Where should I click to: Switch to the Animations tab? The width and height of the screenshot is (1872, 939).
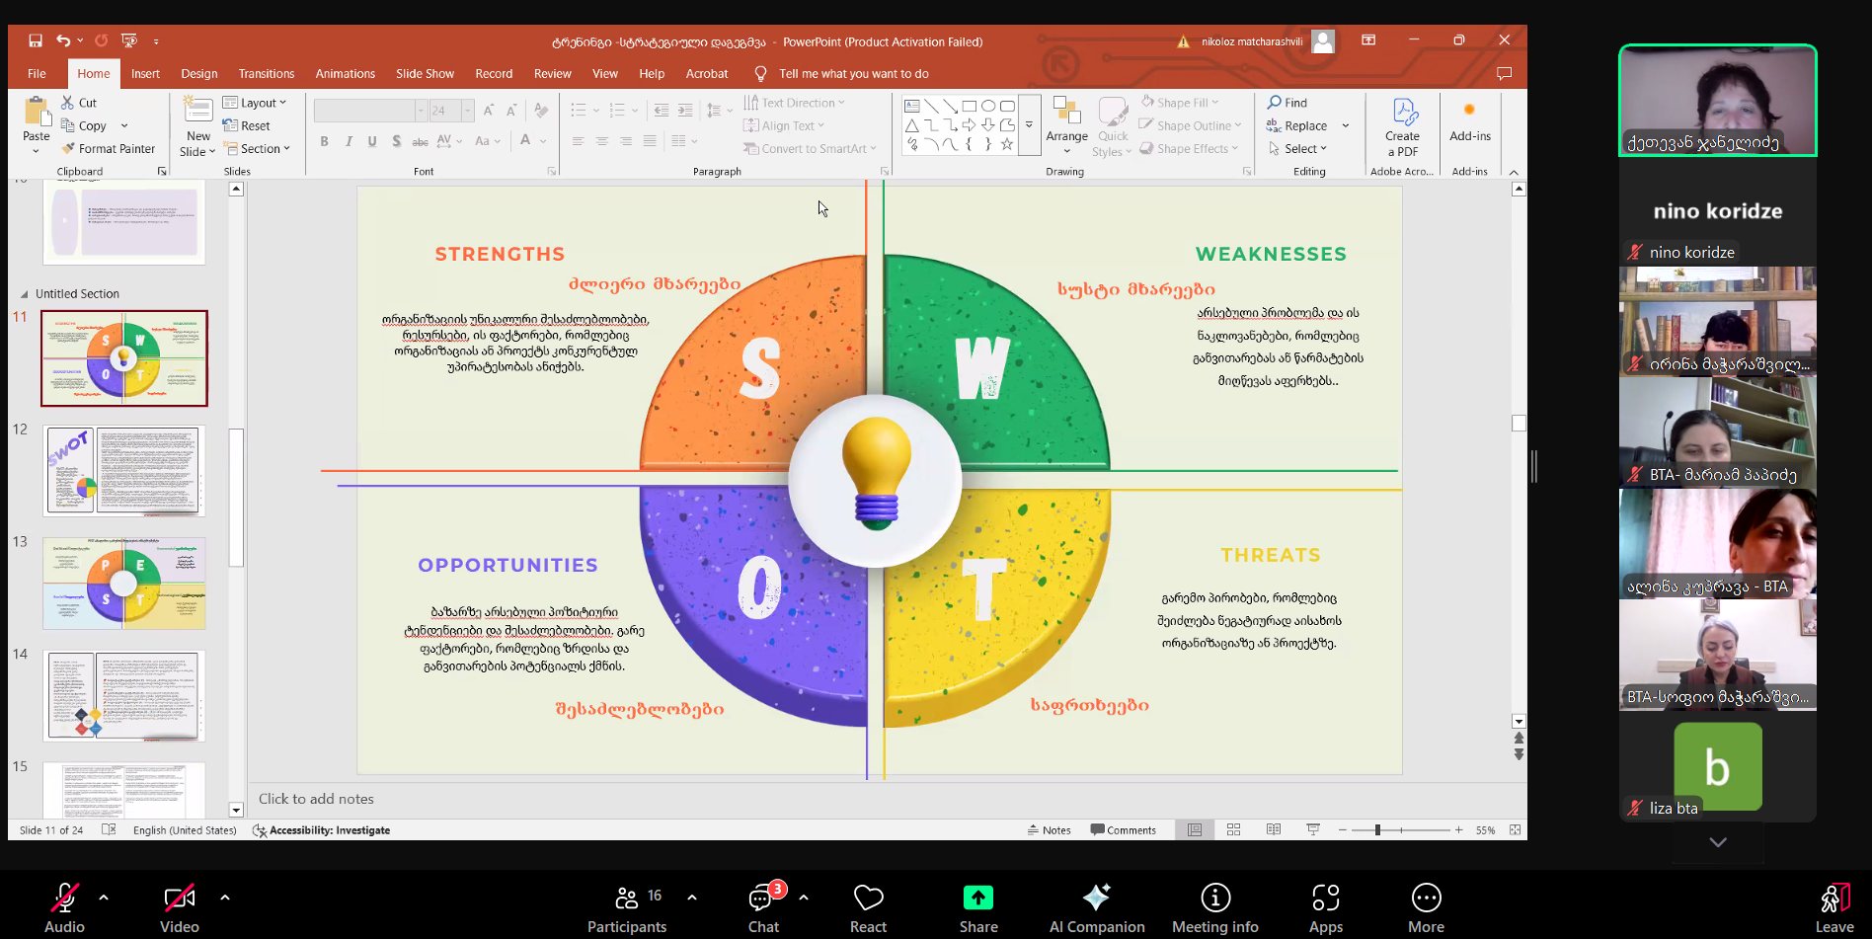(345, 74)
